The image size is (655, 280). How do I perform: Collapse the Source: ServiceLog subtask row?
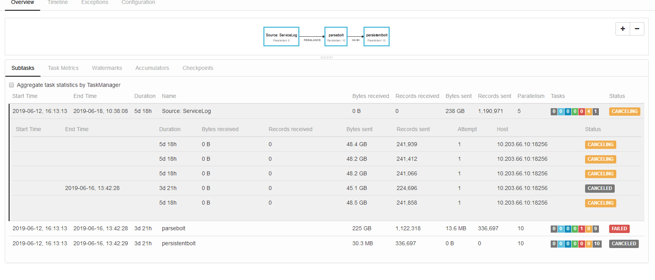(x=186, y=111)
